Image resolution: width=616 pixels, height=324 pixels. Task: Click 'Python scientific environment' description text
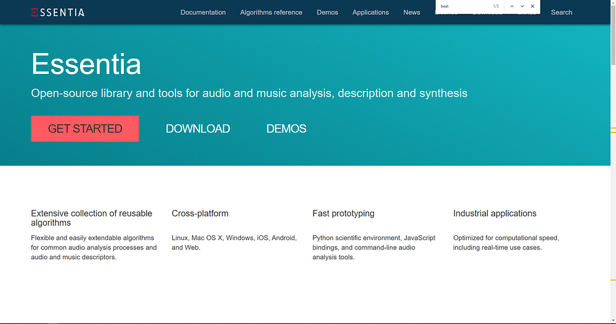374,248
